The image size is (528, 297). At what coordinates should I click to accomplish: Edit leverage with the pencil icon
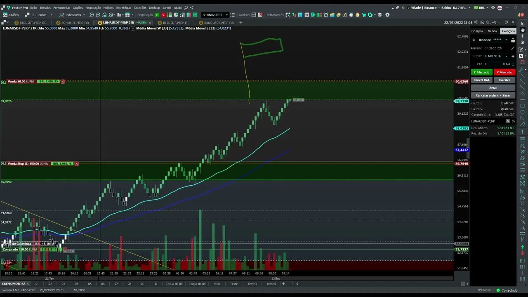pyautogui.click(x=513, y=48)
